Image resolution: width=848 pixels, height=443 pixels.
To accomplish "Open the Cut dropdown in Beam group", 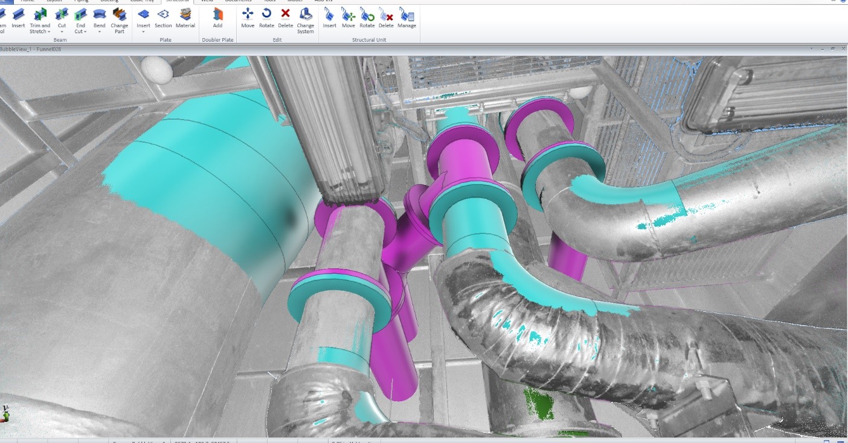I will point(61,31).
